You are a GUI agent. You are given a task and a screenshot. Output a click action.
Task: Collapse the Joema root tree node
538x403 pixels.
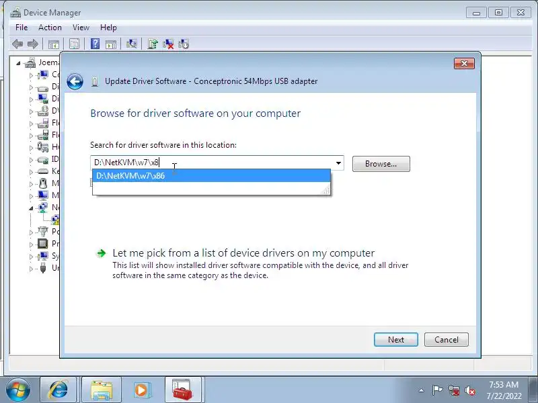[x=18, y=63]
